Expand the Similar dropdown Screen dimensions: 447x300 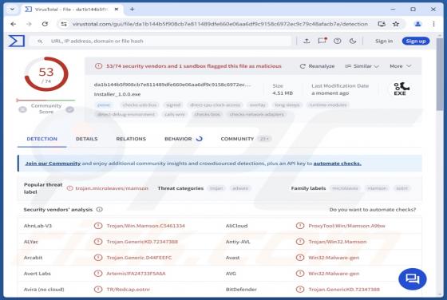362,66
